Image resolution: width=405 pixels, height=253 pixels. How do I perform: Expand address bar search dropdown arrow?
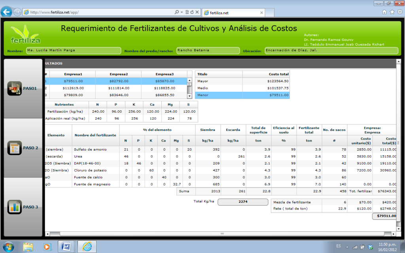182,12
